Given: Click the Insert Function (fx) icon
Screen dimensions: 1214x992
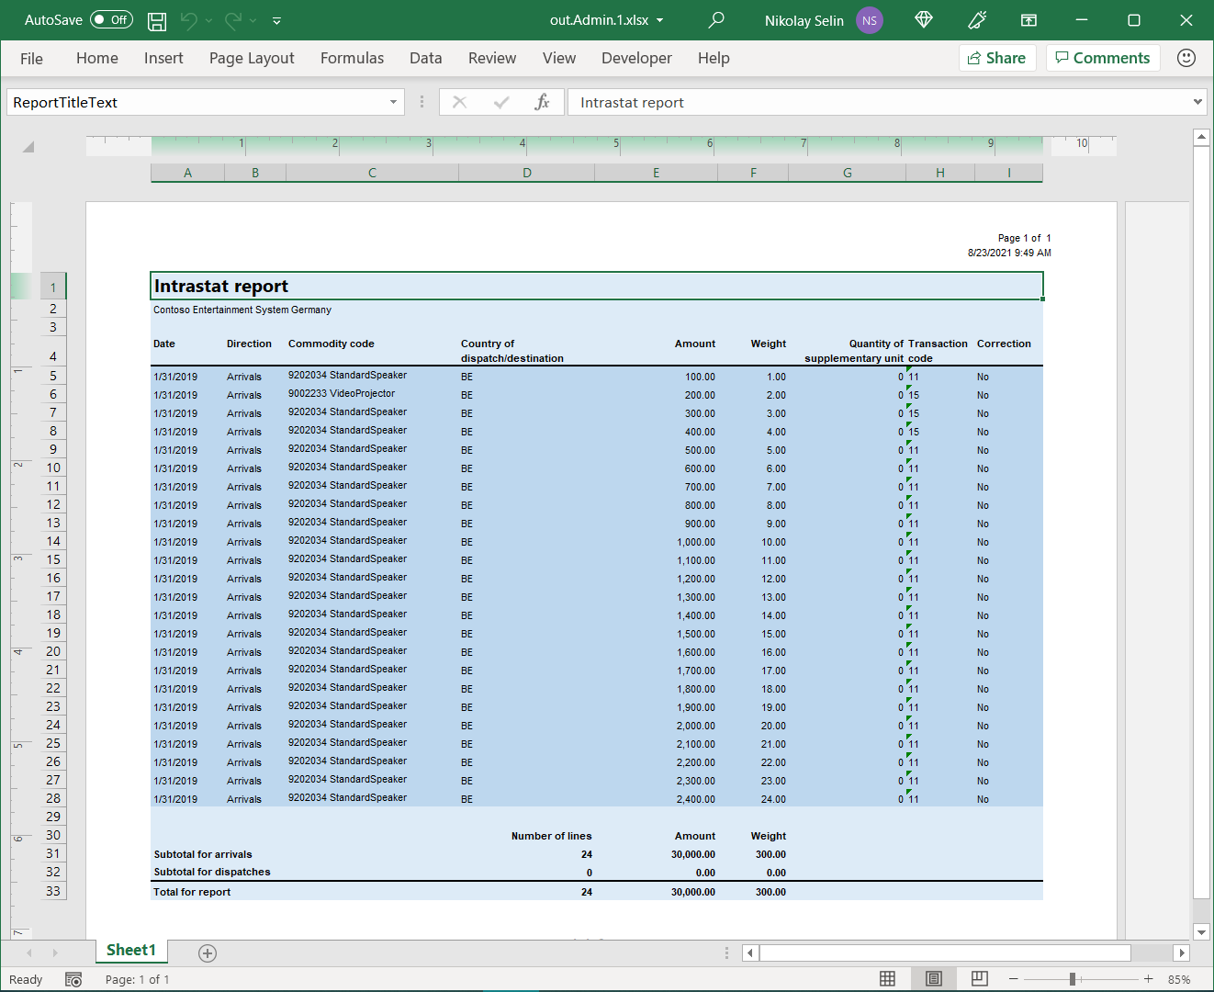Looking at the screenshot, I should (543, 102).
